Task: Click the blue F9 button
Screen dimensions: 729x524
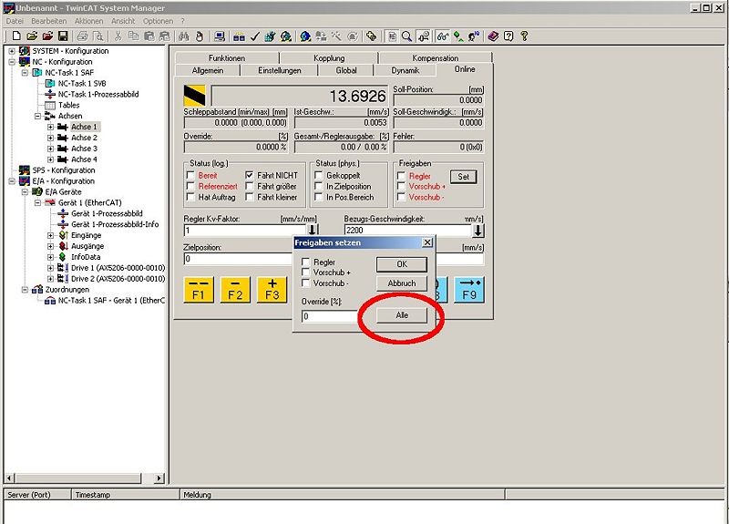Action: click(469, 290)
